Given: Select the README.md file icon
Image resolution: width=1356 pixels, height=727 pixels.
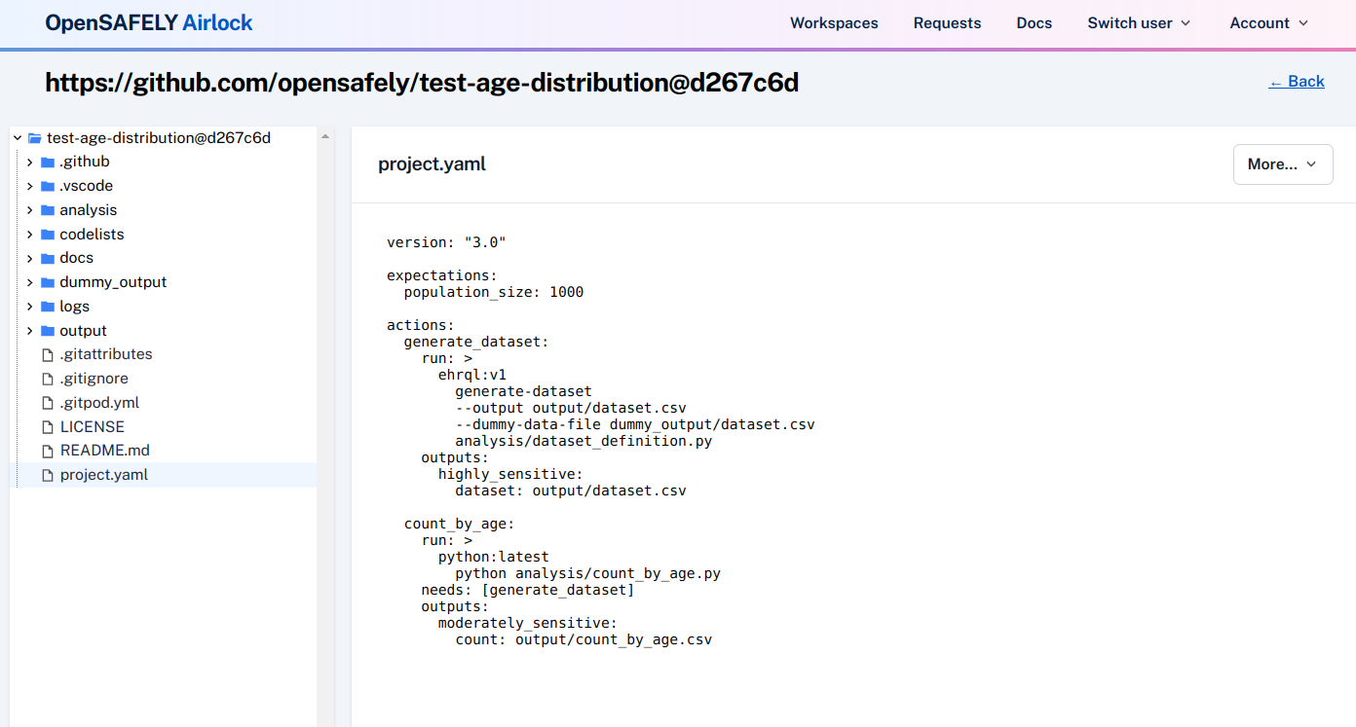Looking at the screenshot, I should coord(47,450).
